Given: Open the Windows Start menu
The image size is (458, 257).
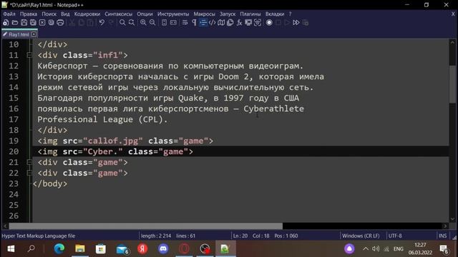Looking at the screenshot, I should [11, 249].
